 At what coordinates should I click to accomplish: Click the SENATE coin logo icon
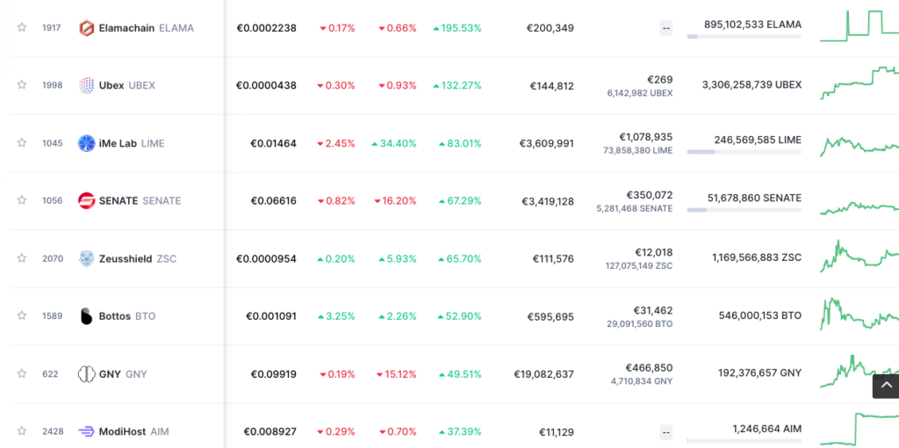[x=86, y=200]
